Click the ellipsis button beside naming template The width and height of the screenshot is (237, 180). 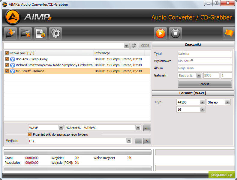click(x=147, y=128)
